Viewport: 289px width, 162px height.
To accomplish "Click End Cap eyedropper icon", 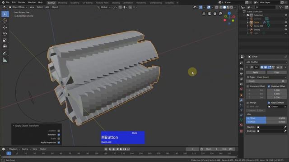I will coord(285,131).
